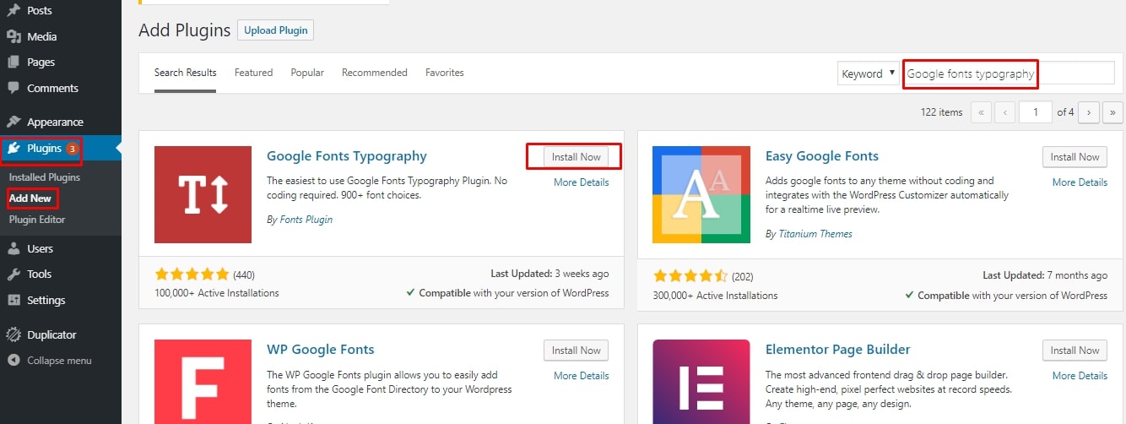Open the Google Fonts Typography title link
This screenshot has height=424, width=1126.
point(347,156)
